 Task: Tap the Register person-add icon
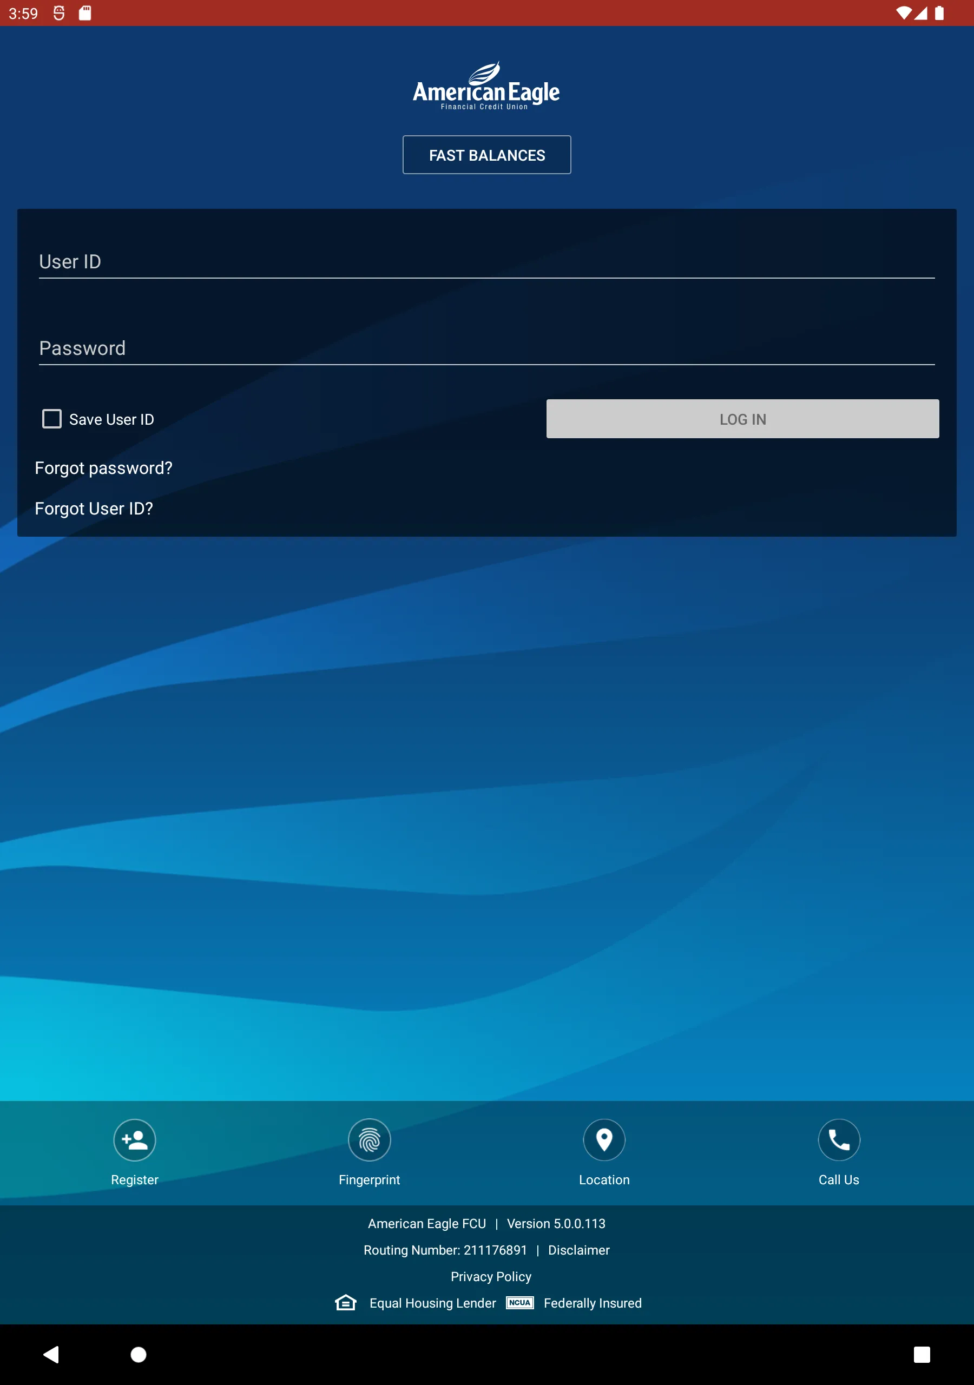[x=135, y=1139]
